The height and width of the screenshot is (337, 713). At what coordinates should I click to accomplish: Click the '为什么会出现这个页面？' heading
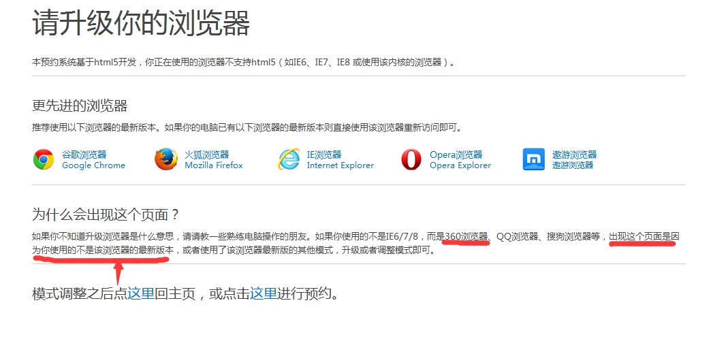106,214
